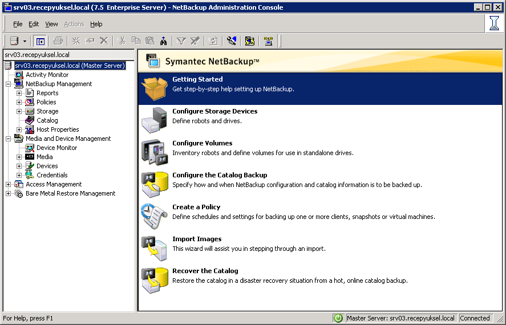Open the Configure Storage Devices wizard
Viewport: 506px width, 325px height.
pyautogui.click(x=320, y=120)
